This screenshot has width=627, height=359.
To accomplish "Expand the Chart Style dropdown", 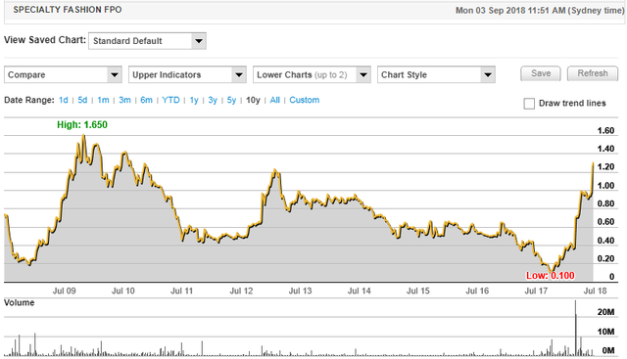I will [436, 74].
